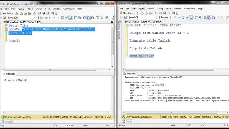This screenshot has width=229, height=129.
Task: Click Open File folder icon in SQLQuery3 window
Action: [x=160, y=13]
